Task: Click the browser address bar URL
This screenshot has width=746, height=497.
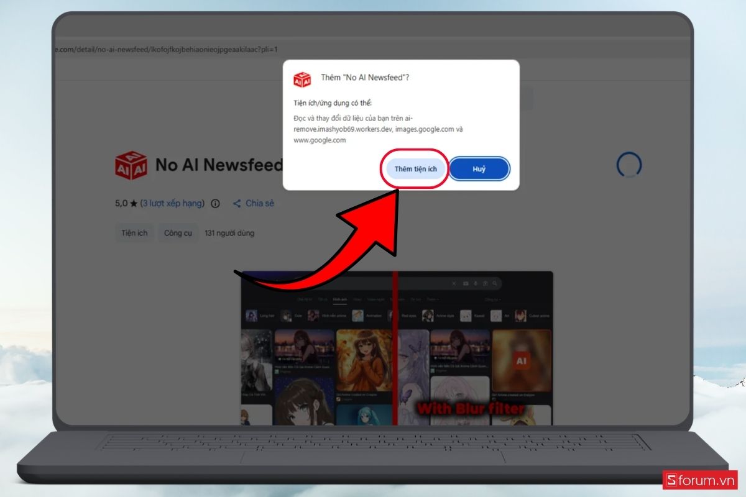Action: (165, 49)
